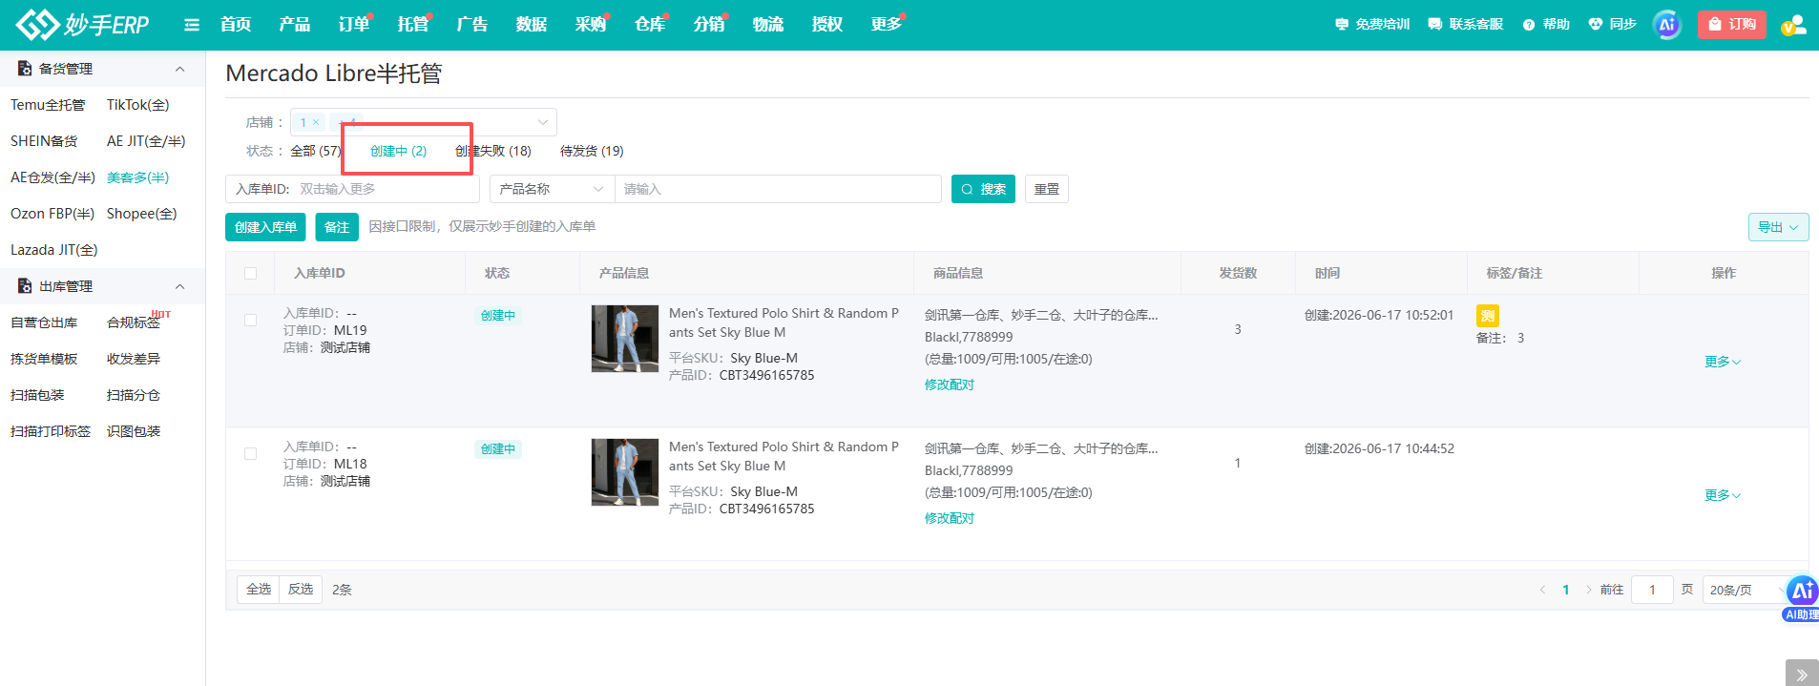Click the 备货管理 section icon
Screen dimensions: 1819x686
point(25,69)
